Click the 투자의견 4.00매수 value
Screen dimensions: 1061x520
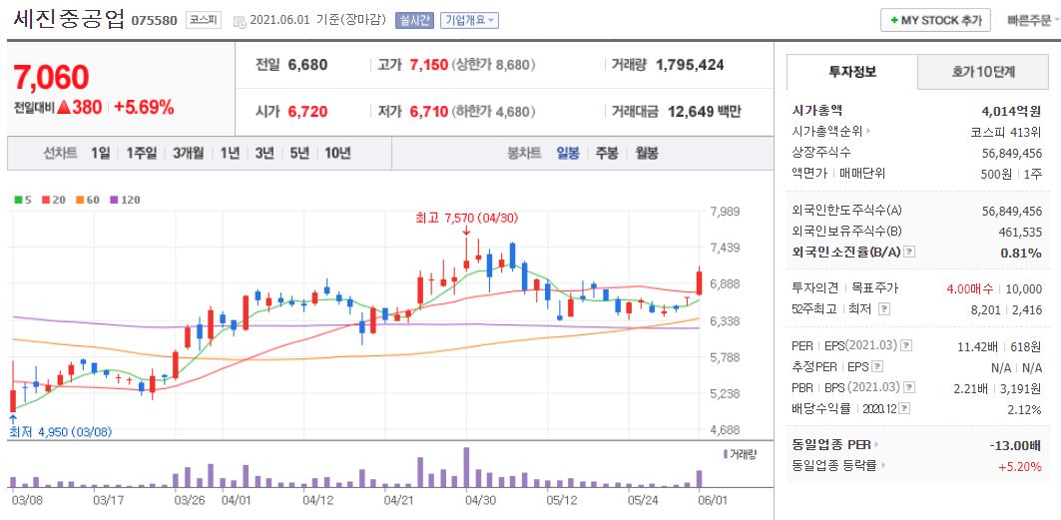pos(969,288)
